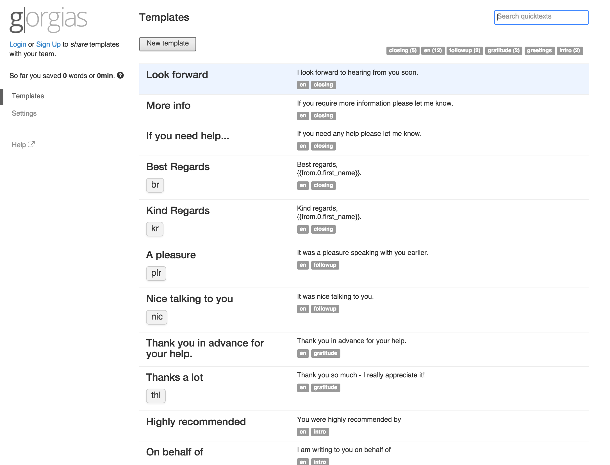Click the Sign Up link
The image size is (610, 465).
[x=48, y=44]
